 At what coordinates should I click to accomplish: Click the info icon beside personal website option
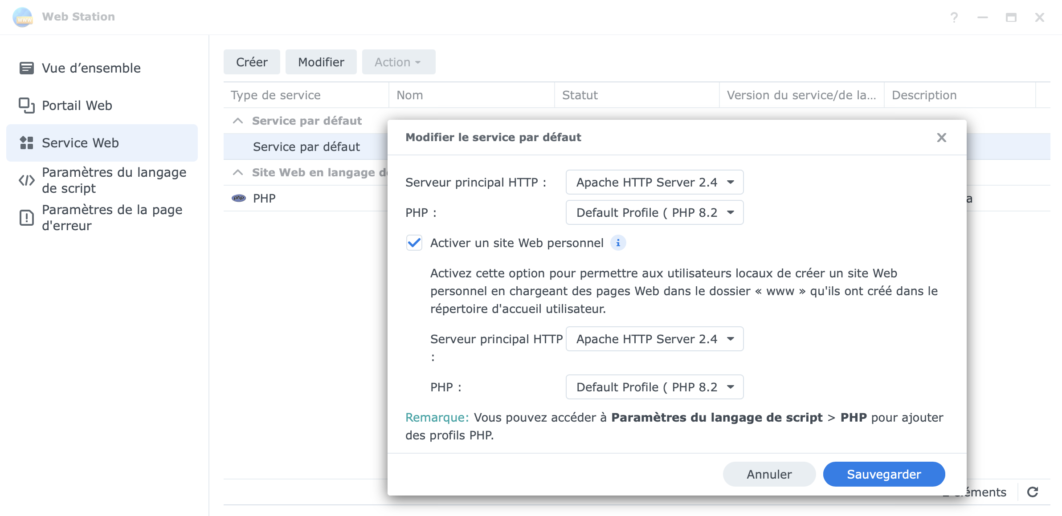pyautogui.click(x=618, y=243)
